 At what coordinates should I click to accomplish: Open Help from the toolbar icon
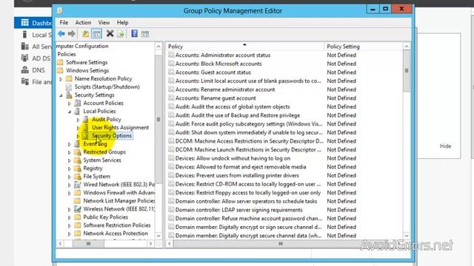pos(135,33)
